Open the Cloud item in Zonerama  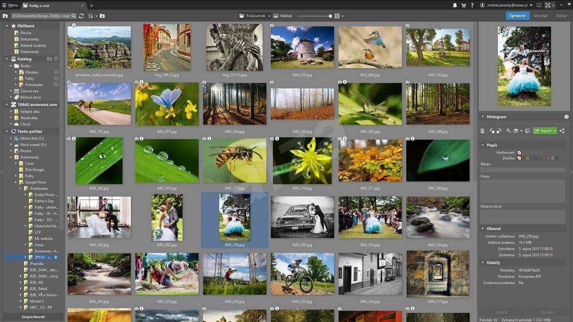(x=25, y=124)
